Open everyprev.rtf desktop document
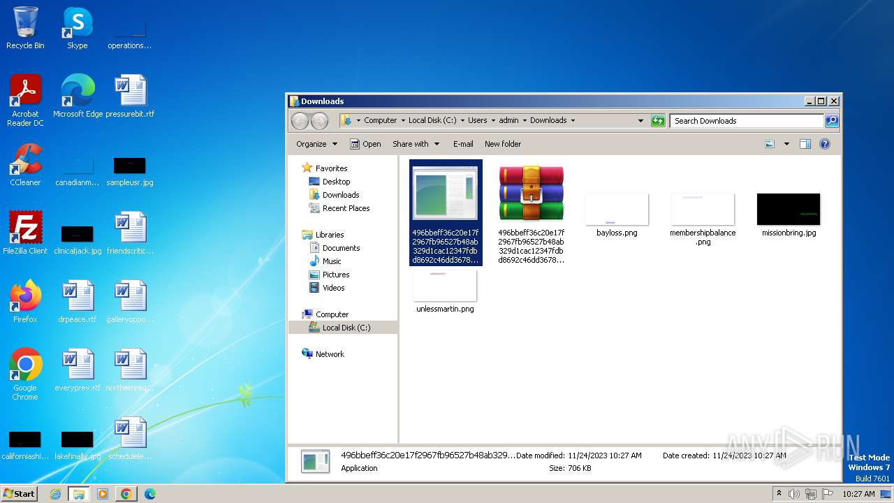 [78, 370]
